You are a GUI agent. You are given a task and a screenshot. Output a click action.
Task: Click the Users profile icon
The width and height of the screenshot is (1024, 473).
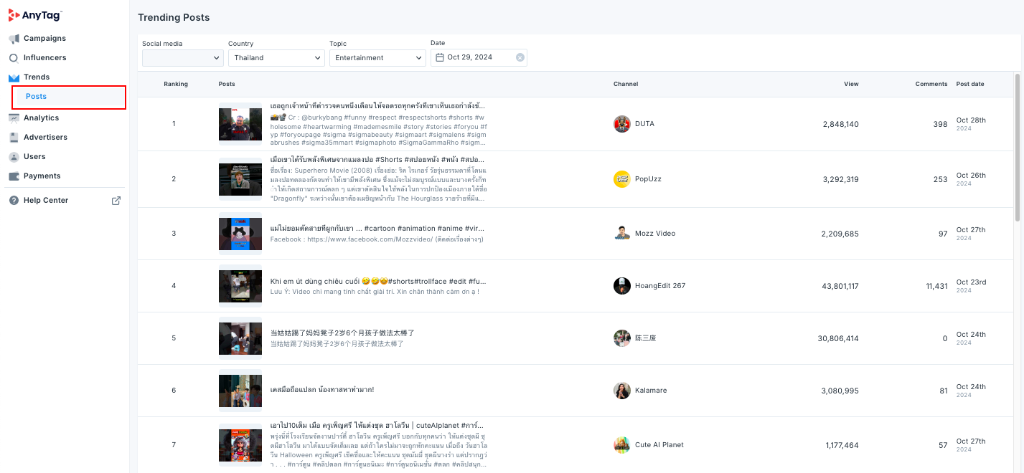(14, 157)
